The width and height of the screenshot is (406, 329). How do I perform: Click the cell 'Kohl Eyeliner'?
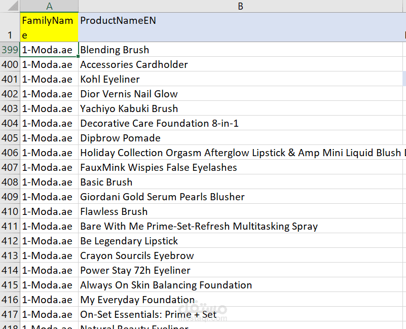coord(240,79)
